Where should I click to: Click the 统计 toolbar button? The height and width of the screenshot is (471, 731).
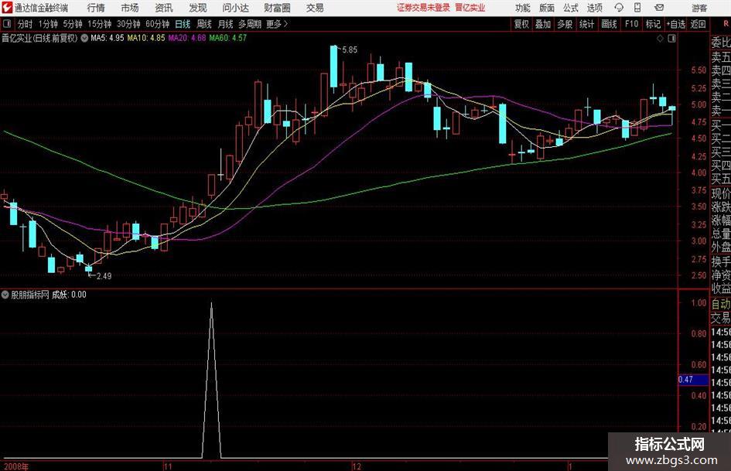pyautogui.click(x=586, y=24)
